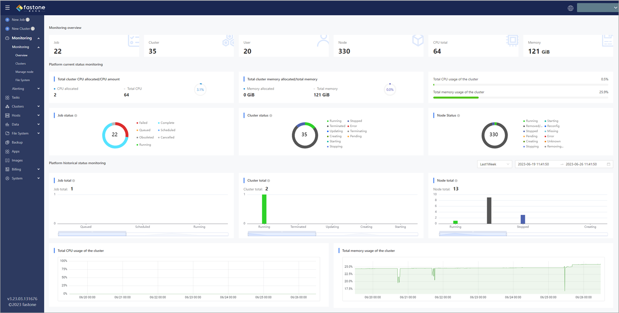
Task: Click the info icon next to Node total
Action: pos(456,181)
